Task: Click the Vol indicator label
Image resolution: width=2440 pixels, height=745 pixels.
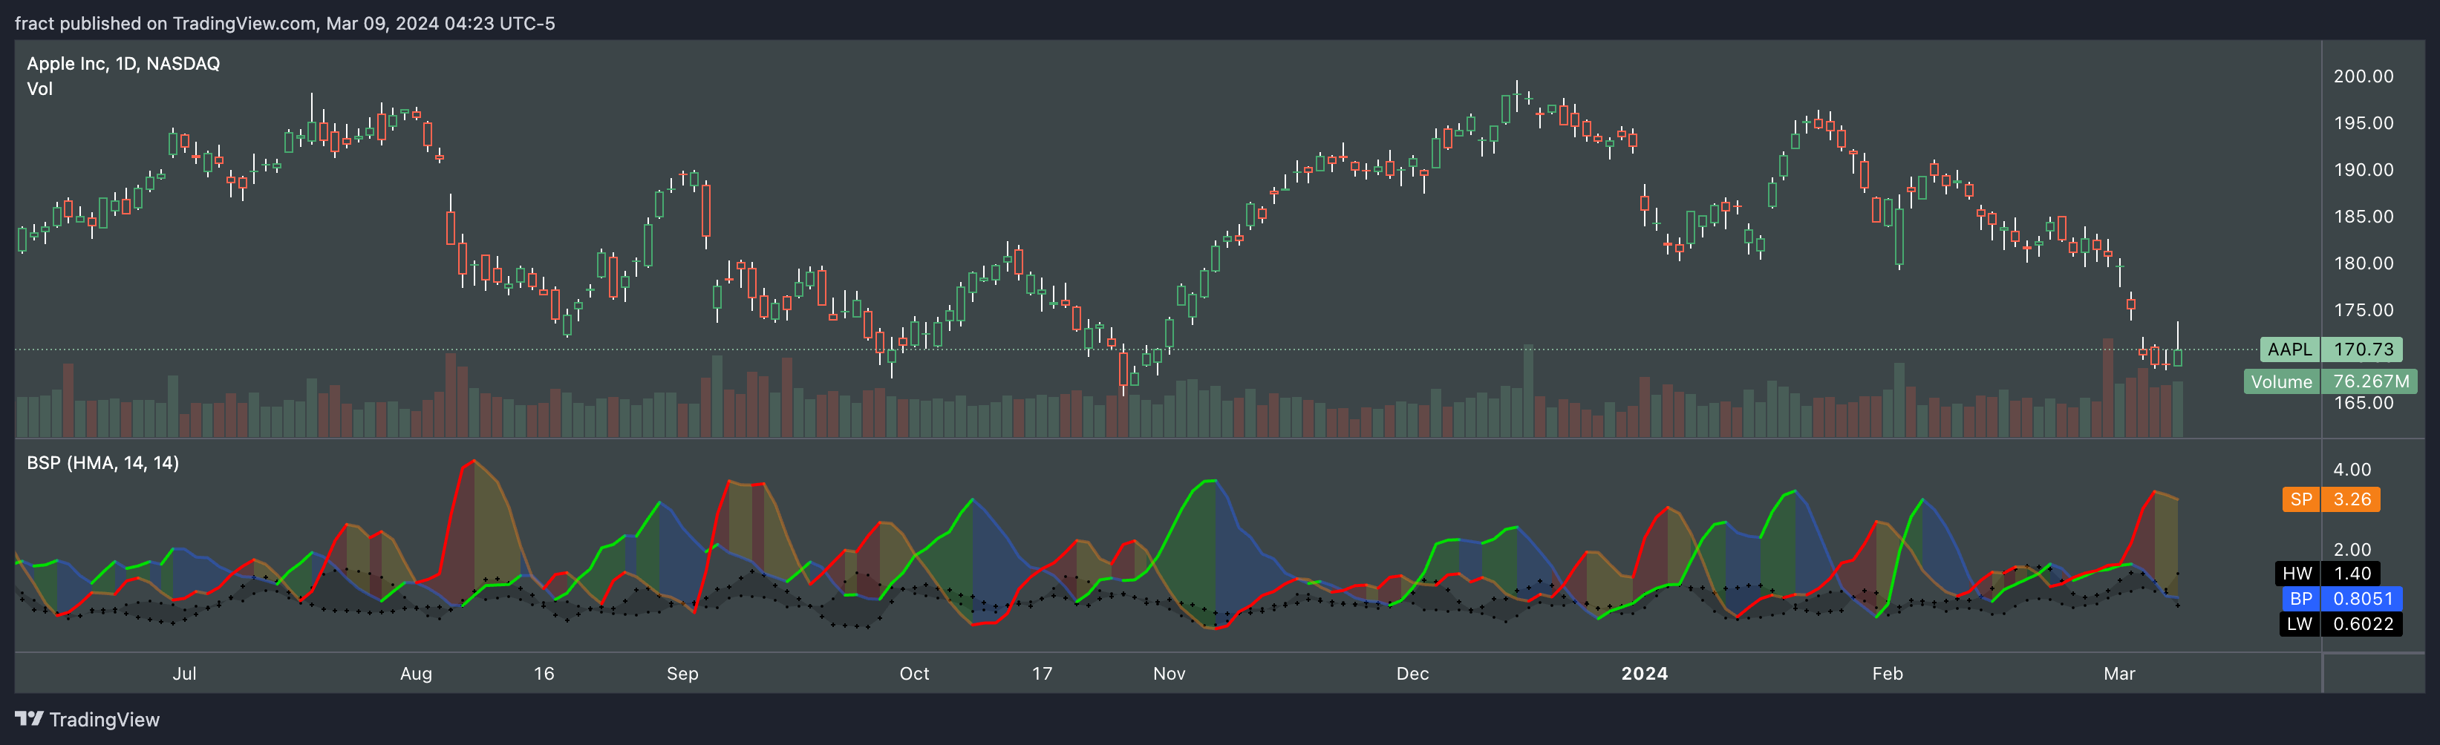Action: 40,89
